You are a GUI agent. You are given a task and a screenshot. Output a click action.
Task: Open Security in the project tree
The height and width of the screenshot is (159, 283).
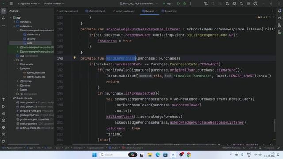pos(30,39)
